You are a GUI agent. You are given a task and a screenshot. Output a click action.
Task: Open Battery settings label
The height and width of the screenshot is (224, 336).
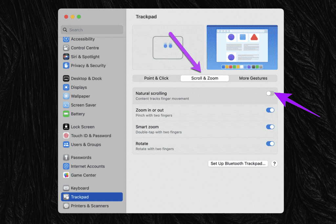click(78, 114)
